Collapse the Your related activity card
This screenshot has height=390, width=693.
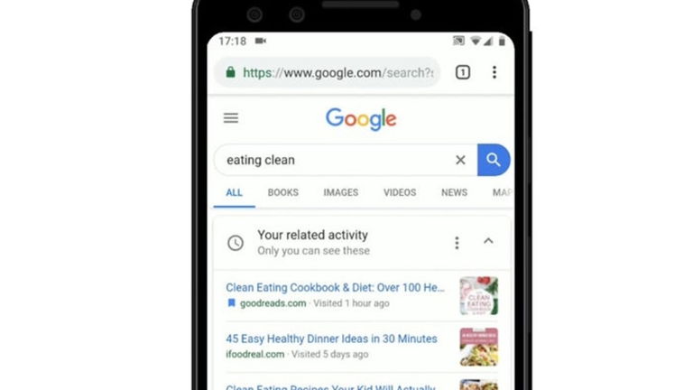click(x=488, y=241)
